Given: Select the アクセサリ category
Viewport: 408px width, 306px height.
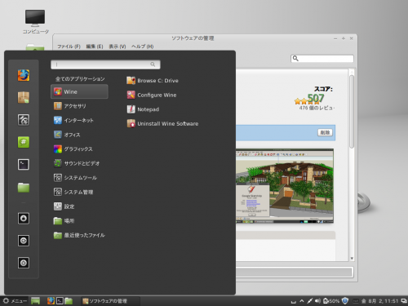Looking at the screenshot, I should tap(79, 106).
